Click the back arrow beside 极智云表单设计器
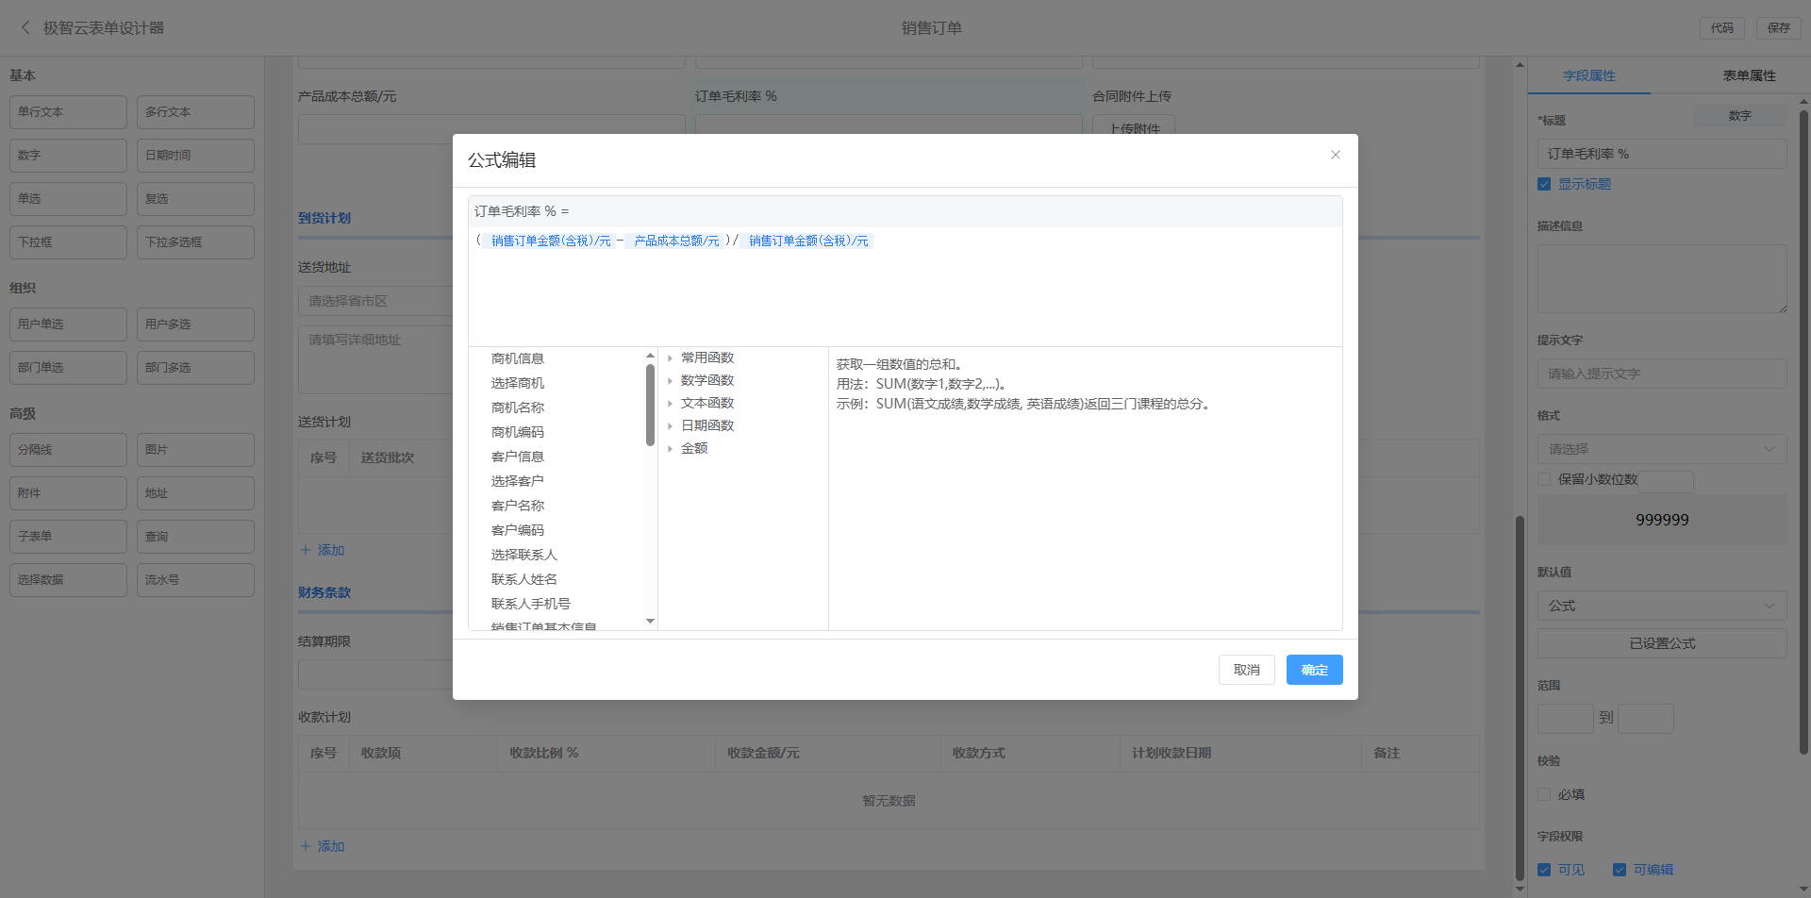Screen dimensions: 1811x898 tap(25, 28)
